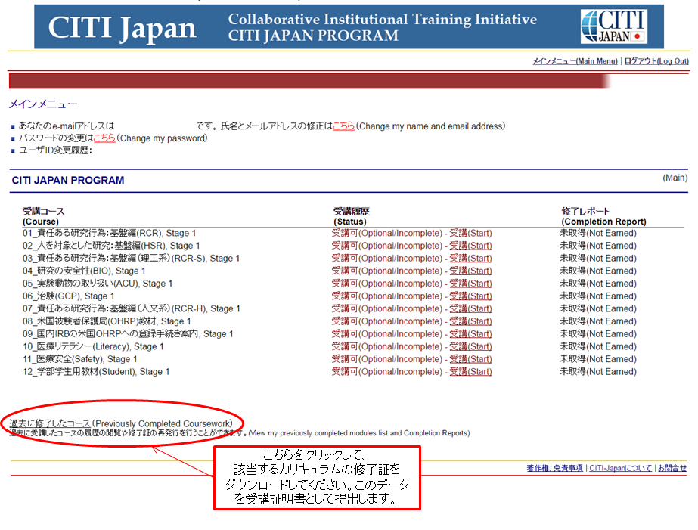698x530 pixels.
Task: Click the (Main) label
Action: pos(675,178)
